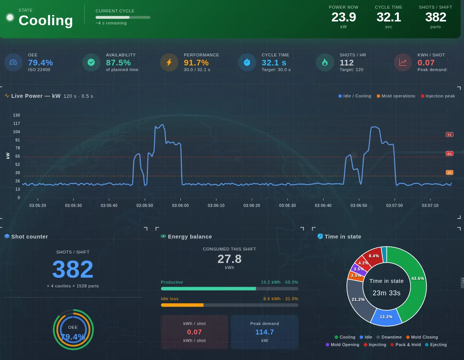Click the Idle loss energy bar
Screen dimensions: 464x360
click(x=230, y=305)
